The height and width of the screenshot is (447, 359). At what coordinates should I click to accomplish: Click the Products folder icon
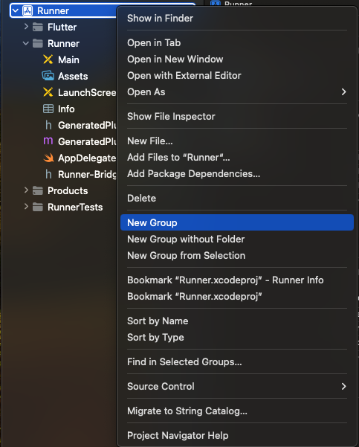pos(38,190)
